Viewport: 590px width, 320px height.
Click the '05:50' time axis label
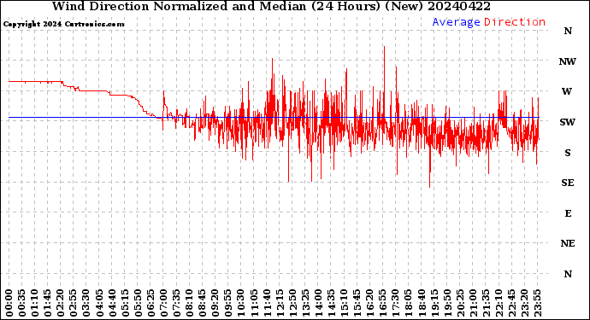coord(138,303)
